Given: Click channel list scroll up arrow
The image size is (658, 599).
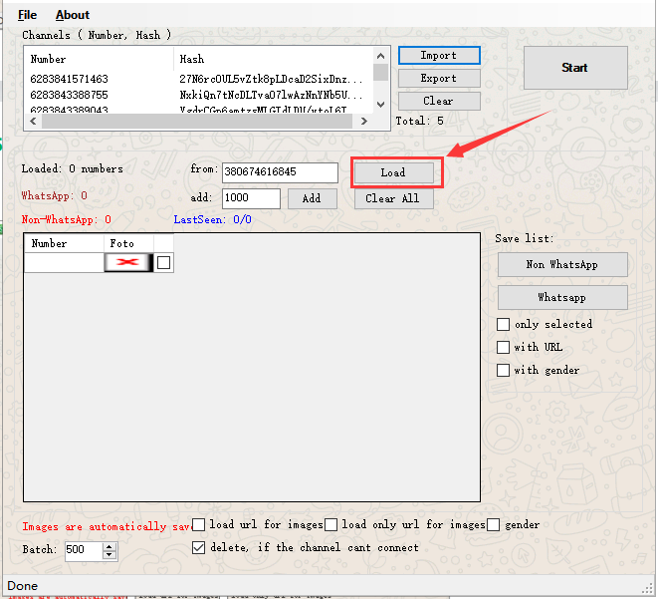Looking at the screenshot, I should [x=380, y=56].
